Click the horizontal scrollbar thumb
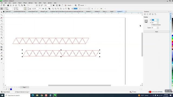 pos(79,85)
